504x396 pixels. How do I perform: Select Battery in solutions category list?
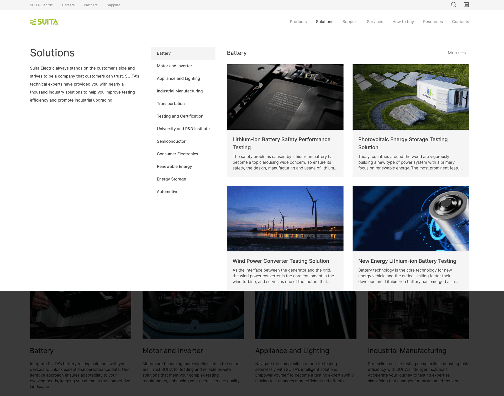click(x=183, y=53)
